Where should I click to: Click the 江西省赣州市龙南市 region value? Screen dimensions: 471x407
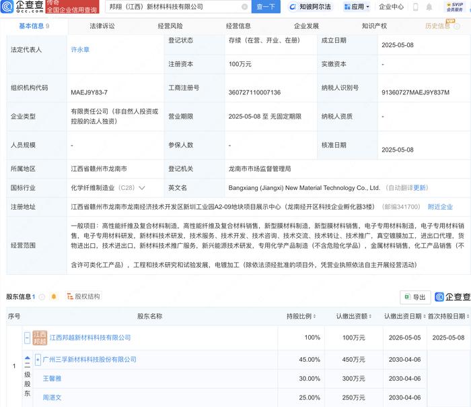click(x=99, y=168)
